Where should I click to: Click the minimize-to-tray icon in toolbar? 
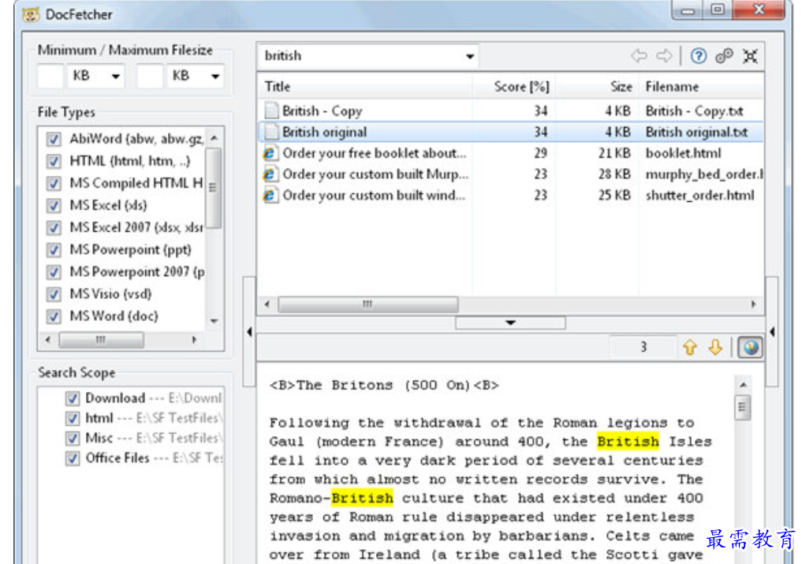(750, 56)
